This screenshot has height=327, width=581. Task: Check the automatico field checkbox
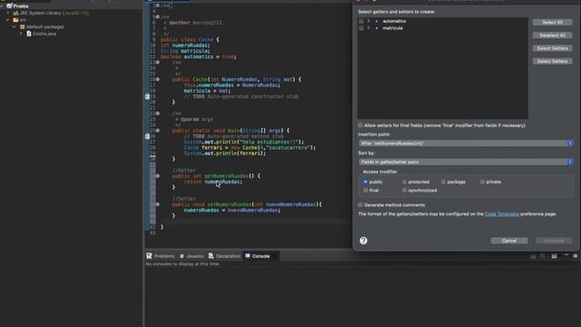(x=361, y=21)
